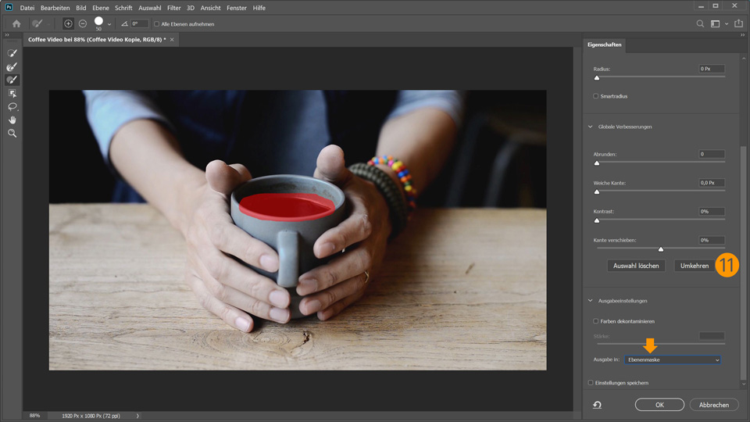Screen dimensions: 750x422
Task: Enable the Smartradius checkbox
Action: click(x=596, y=96)
